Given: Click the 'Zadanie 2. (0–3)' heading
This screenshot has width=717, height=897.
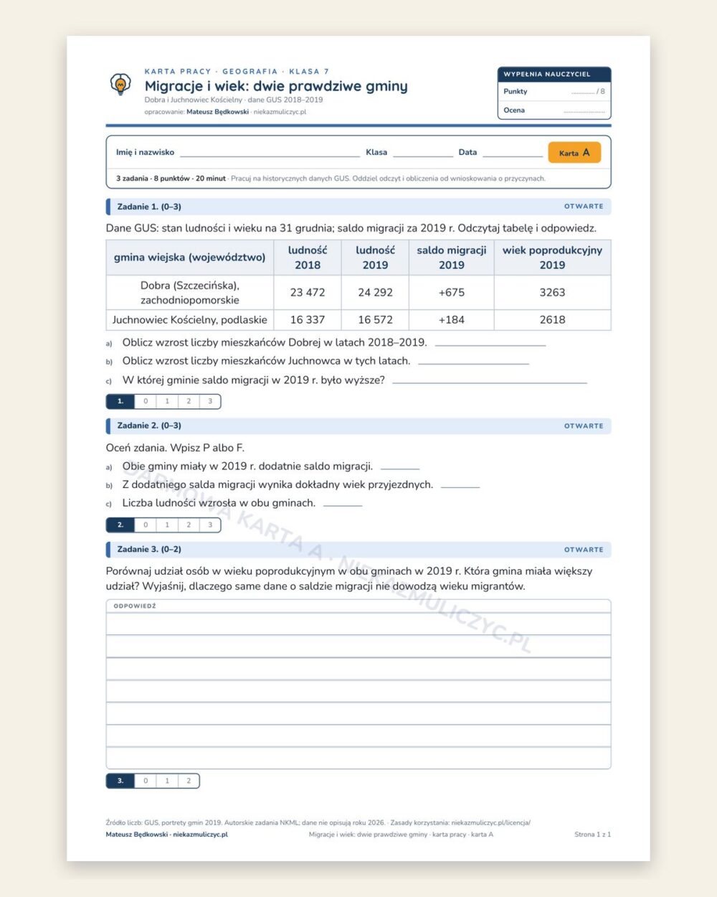Looking at the screenshot, I should click(x=149, y=426).
